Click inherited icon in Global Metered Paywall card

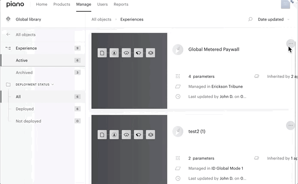click(x=257, y=76)
